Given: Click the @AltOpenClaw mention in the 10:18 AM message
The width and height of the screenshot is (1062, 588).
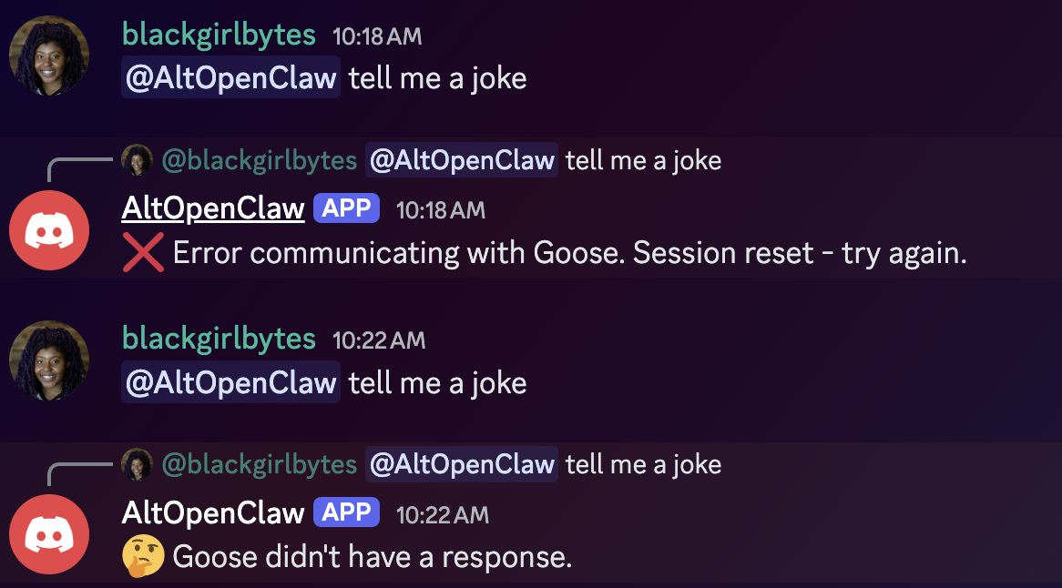Looking at the screenshot, I should click(231, 78).
